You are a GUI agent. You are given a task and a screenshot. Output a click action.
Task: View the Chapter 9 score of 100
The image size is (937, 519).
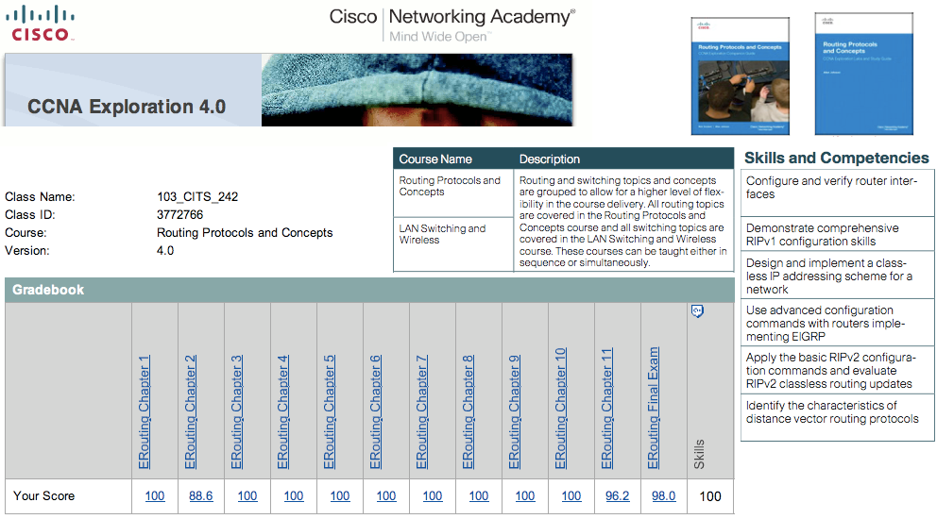(525, 495)
